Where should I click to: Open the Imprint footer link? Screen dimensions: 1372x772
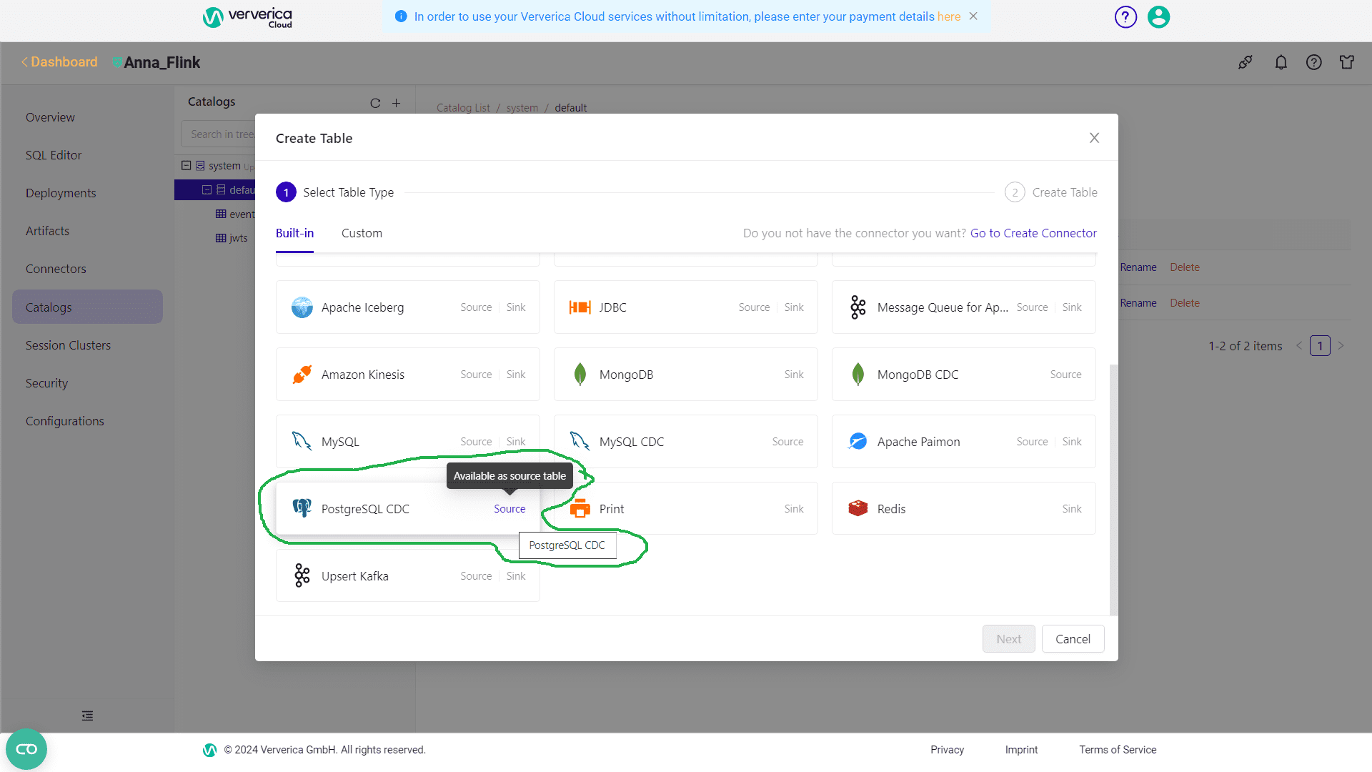(x=1021, y=750)
